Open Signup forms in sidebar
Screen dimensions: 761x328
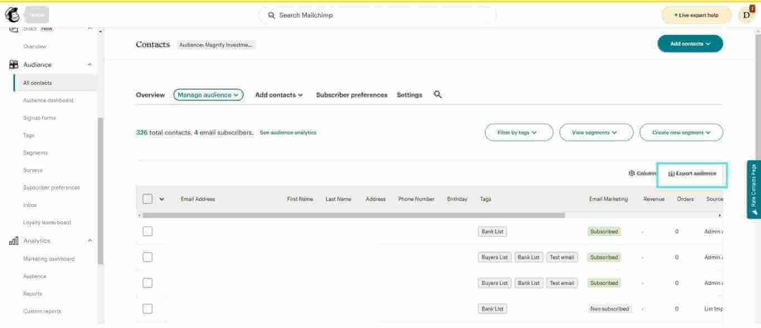tap(40, 118)
